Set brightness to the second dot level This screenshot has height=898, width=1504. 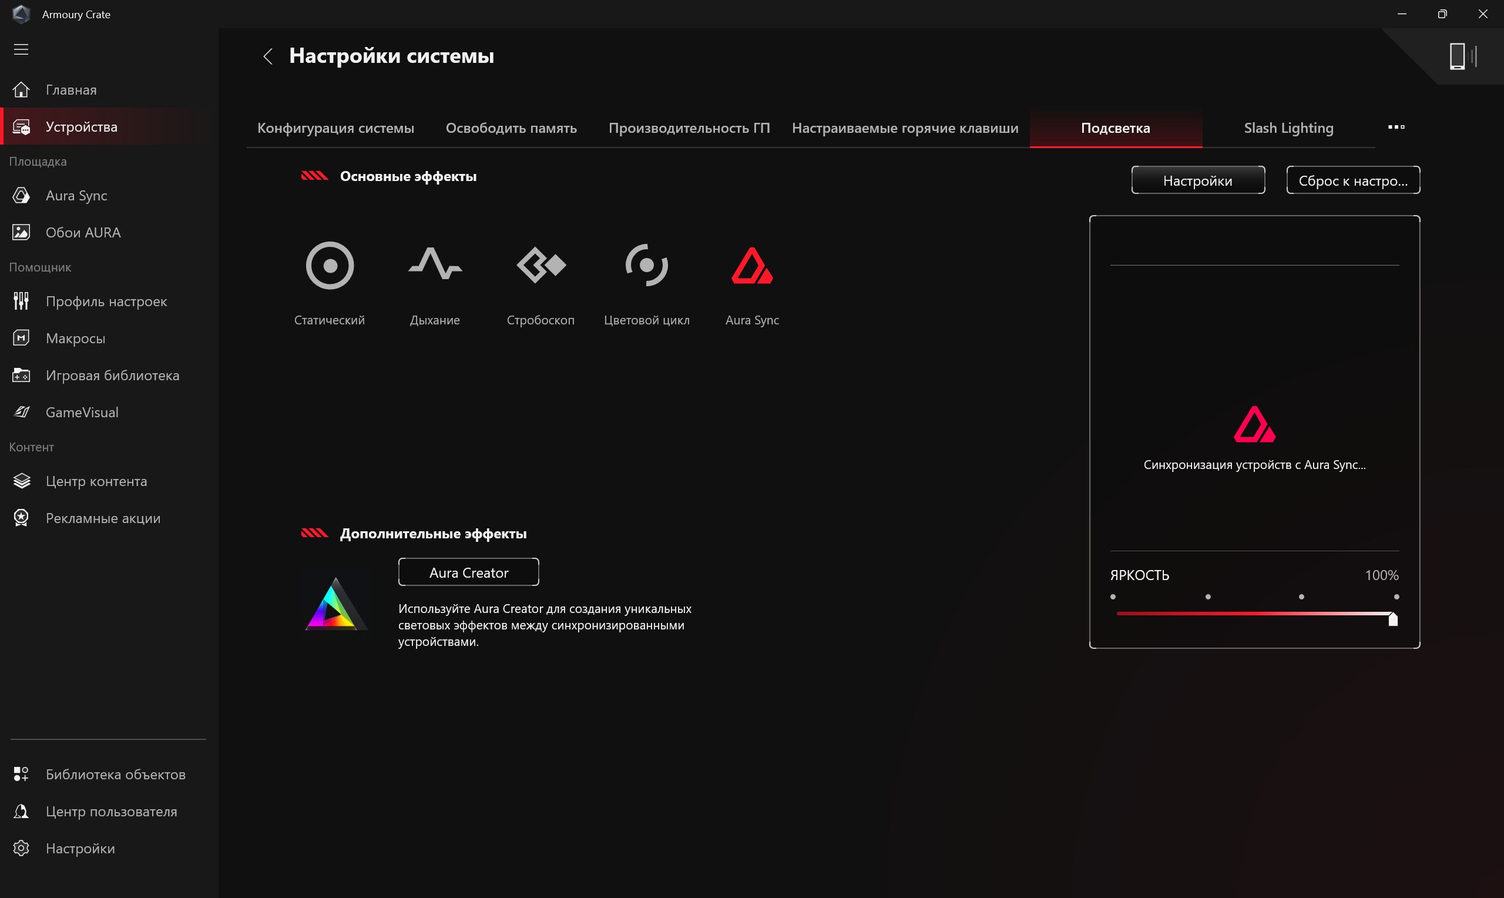[x=1208, y=597]
